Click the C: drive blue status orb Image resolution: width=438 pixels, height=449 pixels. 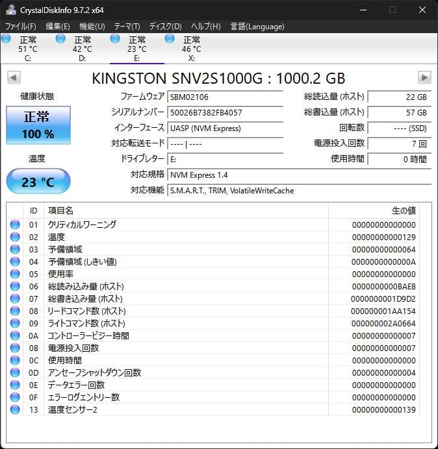click(x=6, y=39)
